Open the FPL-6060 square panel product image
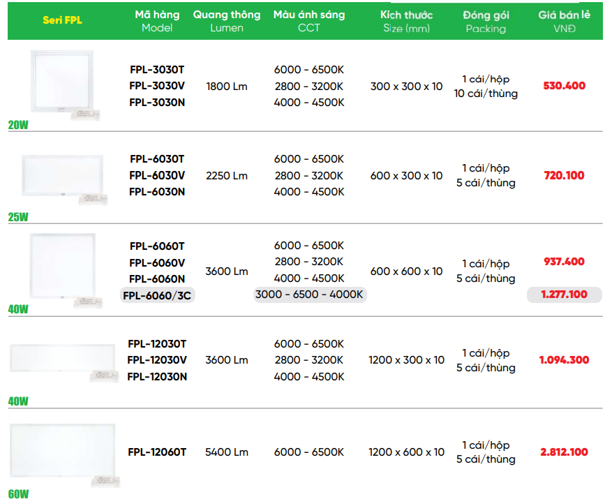The height and width of the screenshot is (499, 605). click(x=65, y=270)
